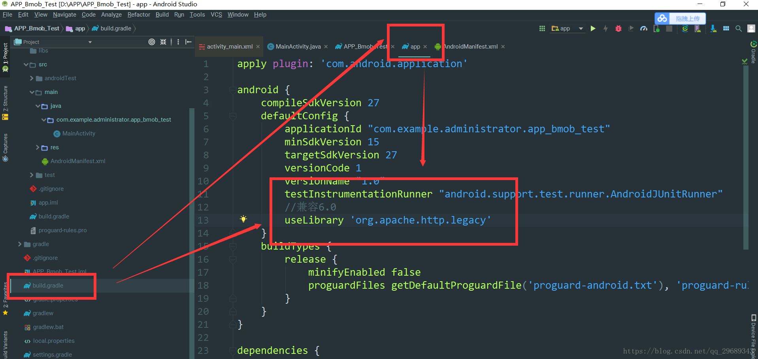Click APP_Bmob_Test in the breadcrumb bar
The width and height of the screenshot is (758, 359).
click(37, 28)
